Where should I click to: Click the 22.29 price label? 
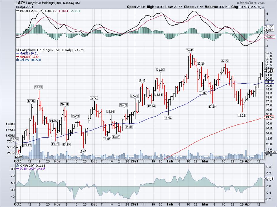(x=201, y=64)
